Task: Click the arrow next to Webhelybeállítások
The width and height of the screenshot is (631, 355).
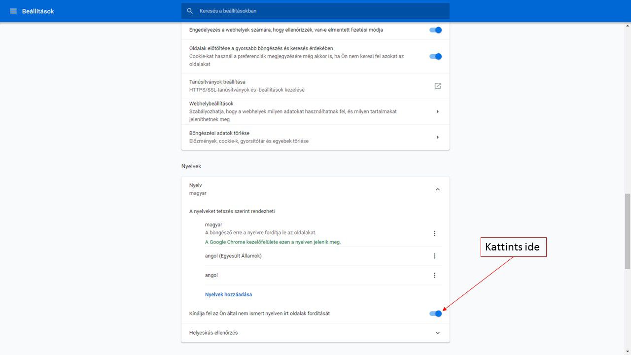Action: (x=437, y=111)
